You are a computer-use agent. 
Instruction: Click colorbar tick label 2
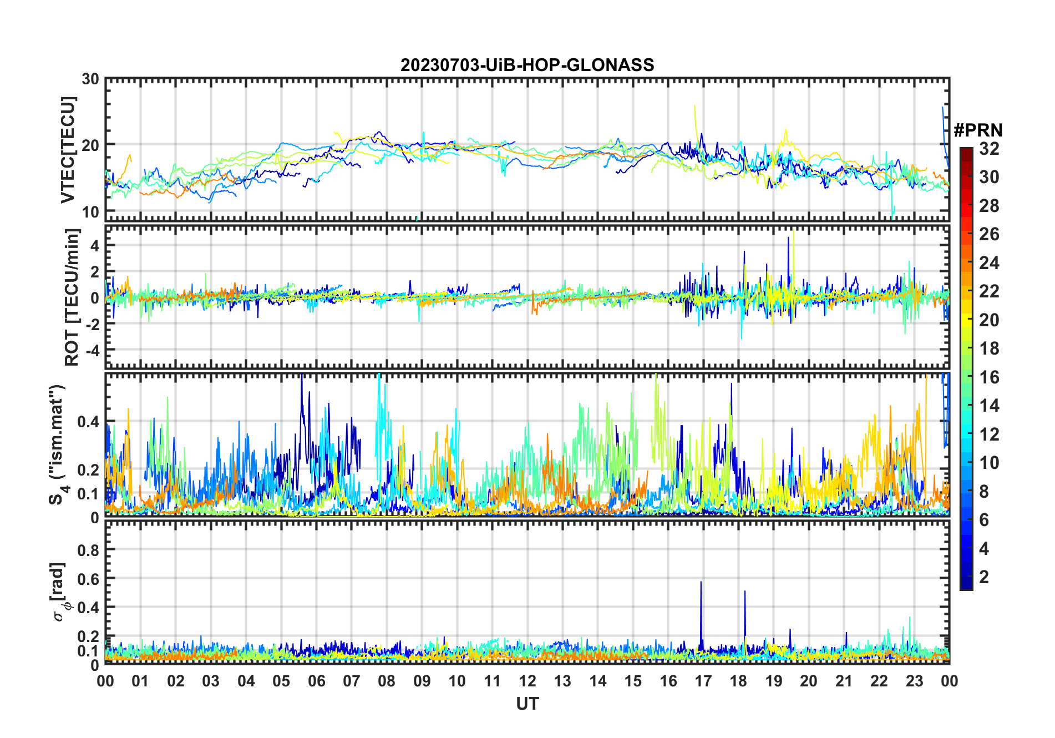coord(984,577)
